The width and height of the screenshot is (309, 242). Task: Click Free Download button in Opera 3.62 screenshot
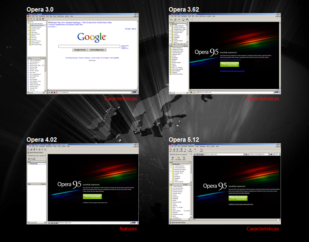229,64
